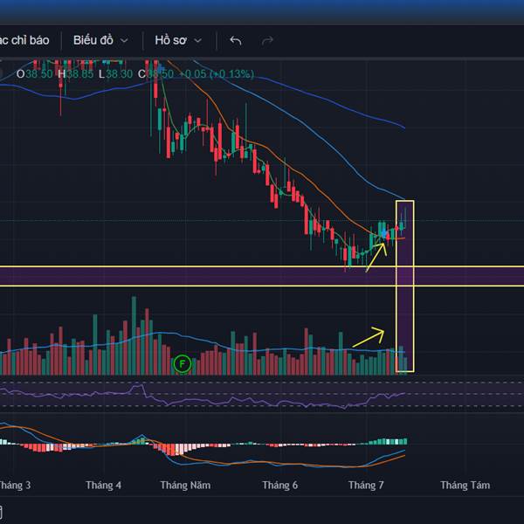This screenshot has height=524, width=524.
Task: Click the Tháng 4 time axis label
Action: (103, 485)
